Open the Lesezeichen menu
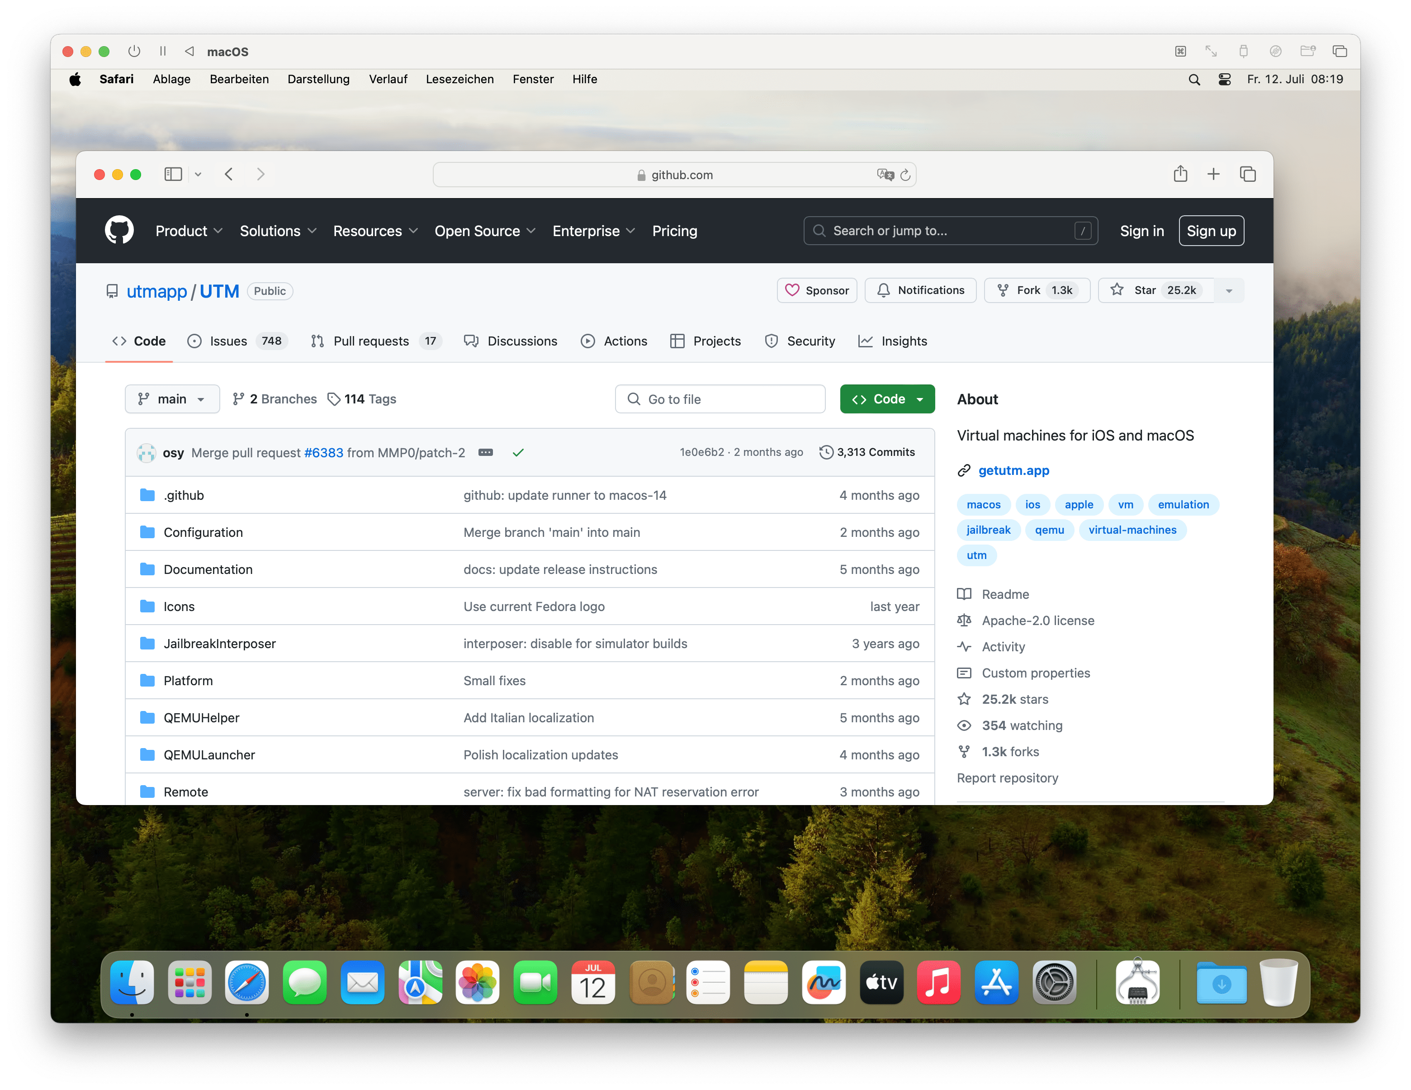The image size is (1411, 1090). coord(459,80)
